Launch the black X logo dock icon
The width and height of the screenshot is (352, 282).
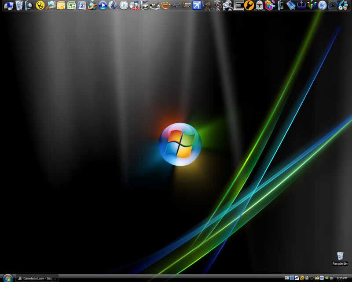click(333, 5)
